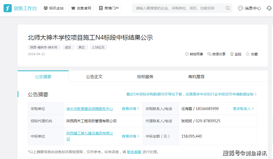Screen dimensions: 273x159
Task: Click the bid amount 158,095,440
Action: pos(192,136)
